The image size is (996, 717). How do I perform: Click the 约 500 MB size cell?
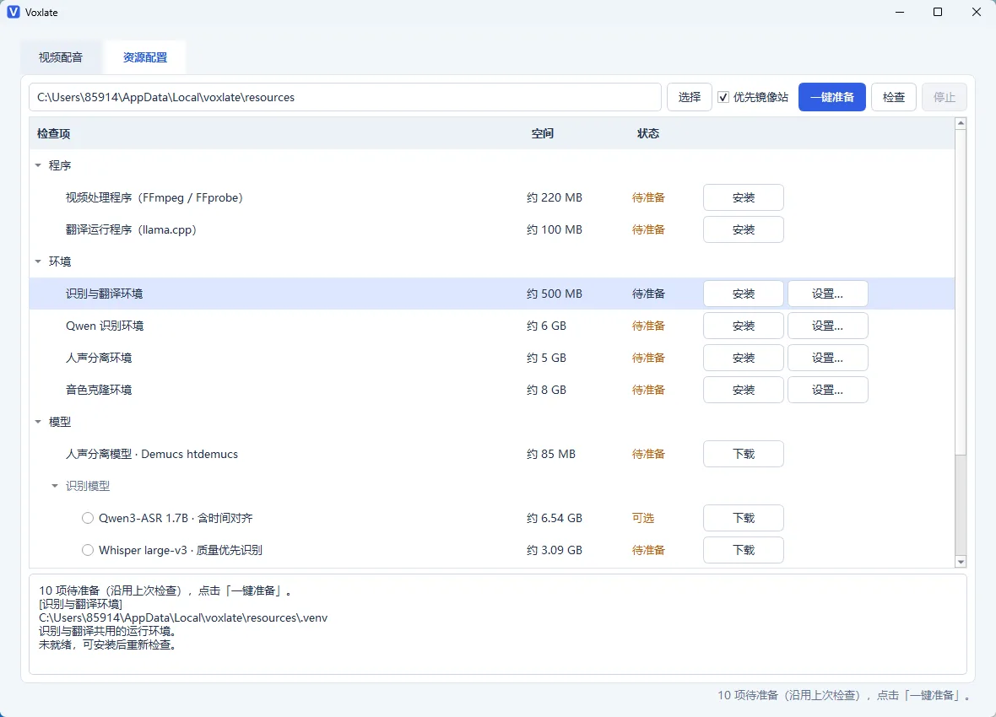point(554,294)
